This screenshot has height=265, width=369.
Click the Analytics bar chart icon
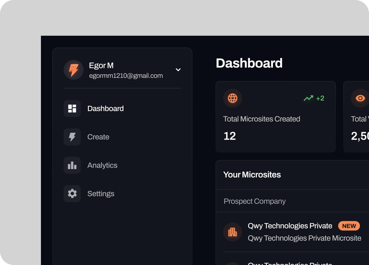tap(72, 165)
